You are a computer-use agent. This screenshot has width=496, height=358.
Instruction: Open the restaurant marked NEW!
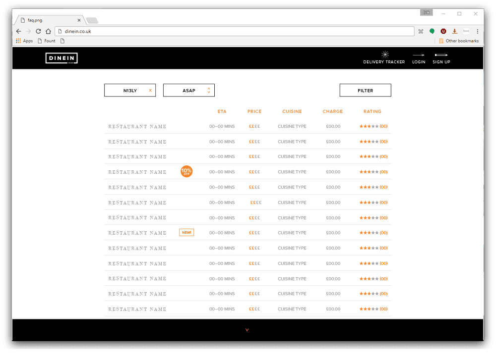(137, 233)
